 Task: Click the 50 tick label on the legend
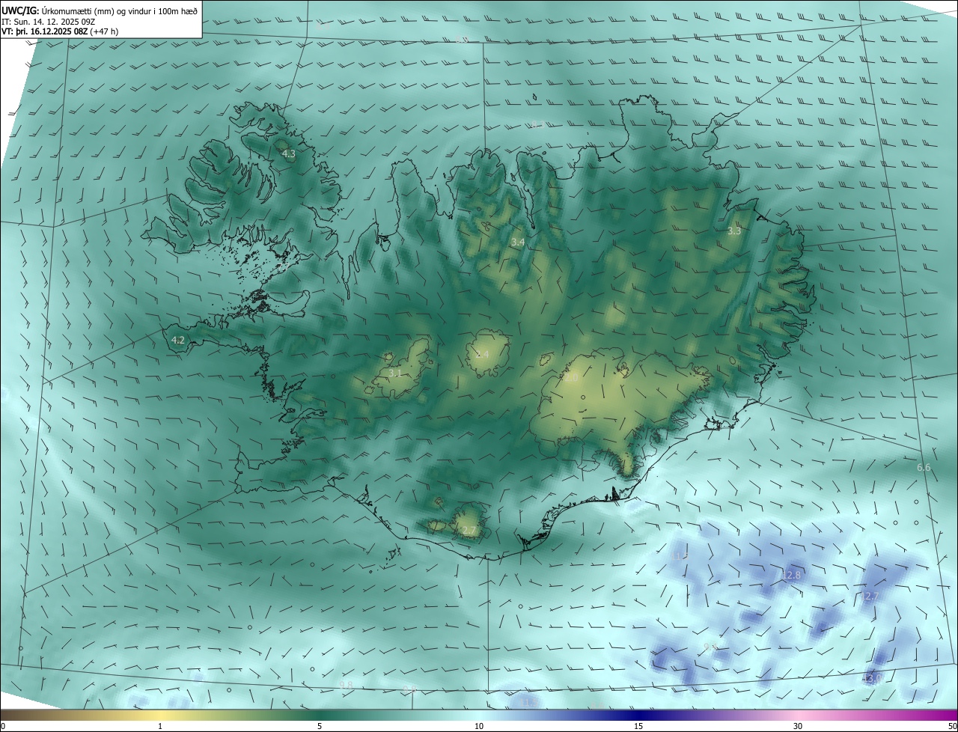coord(952,726)
